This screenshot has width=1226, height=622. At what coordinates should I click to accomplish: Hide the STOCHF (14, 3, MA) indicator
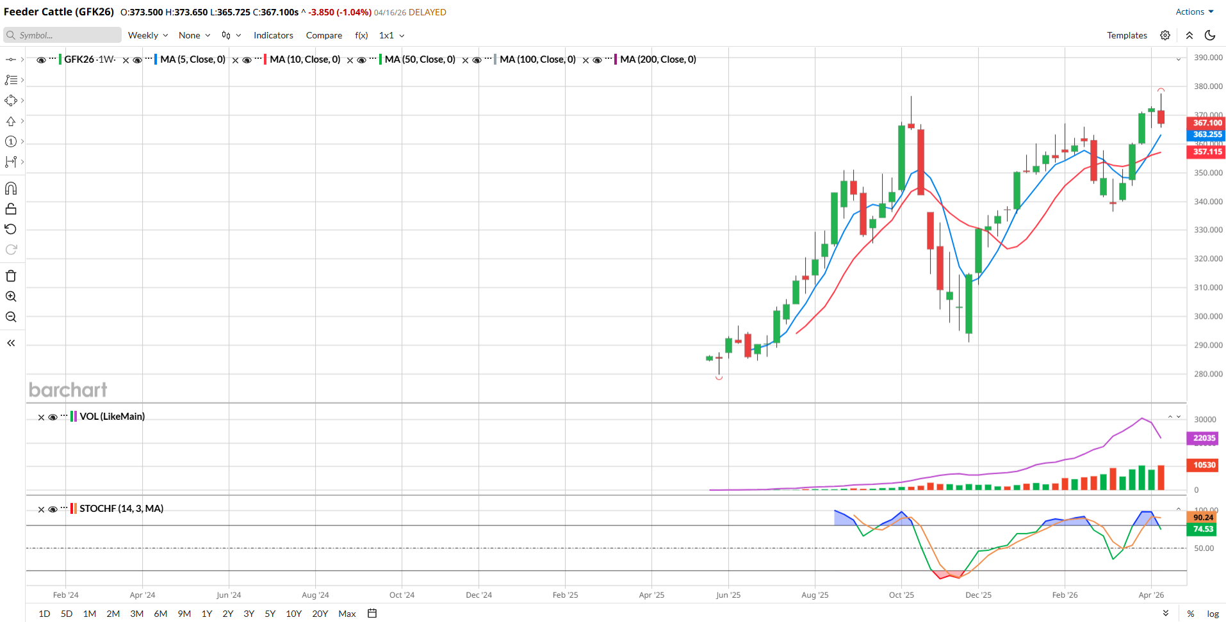(x=53, y=509)
